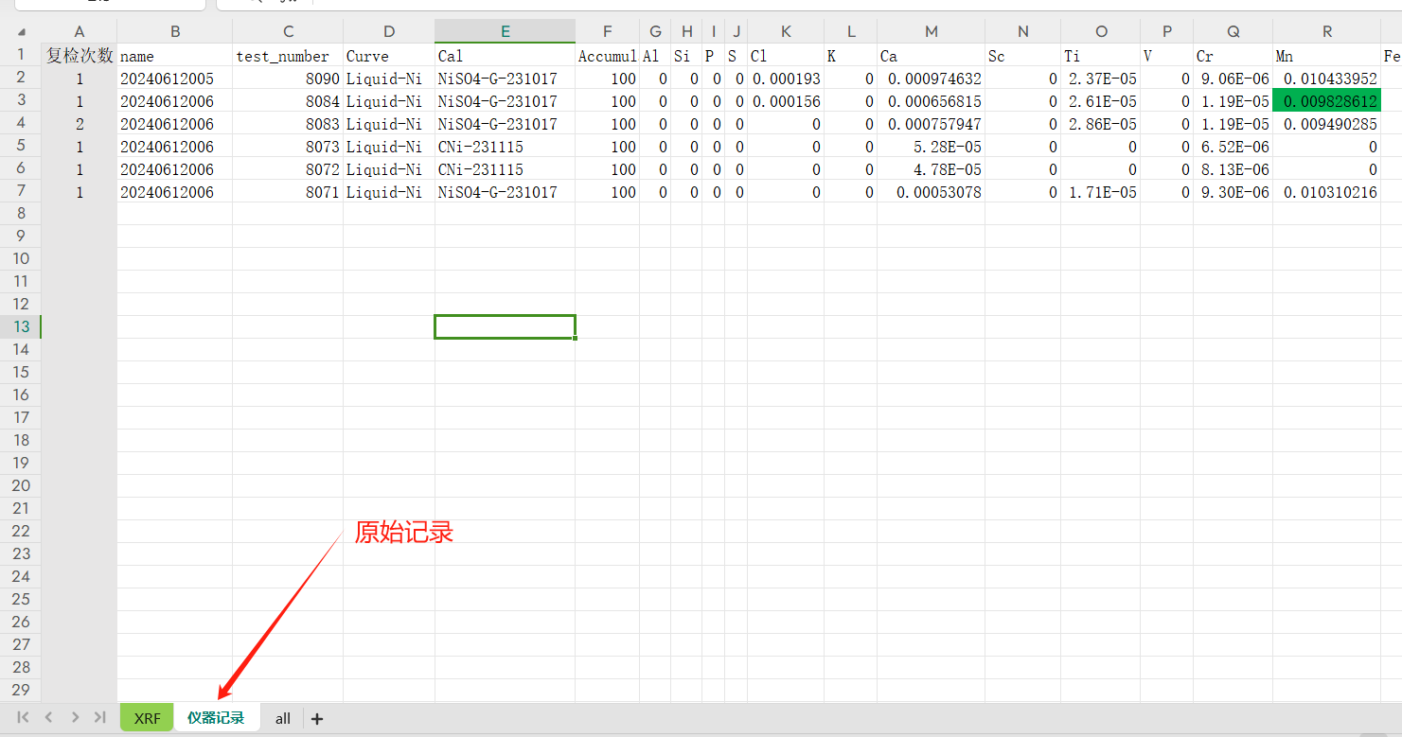Select the 复检次数 header cell

pyautogui.click(x=80, y=56)
